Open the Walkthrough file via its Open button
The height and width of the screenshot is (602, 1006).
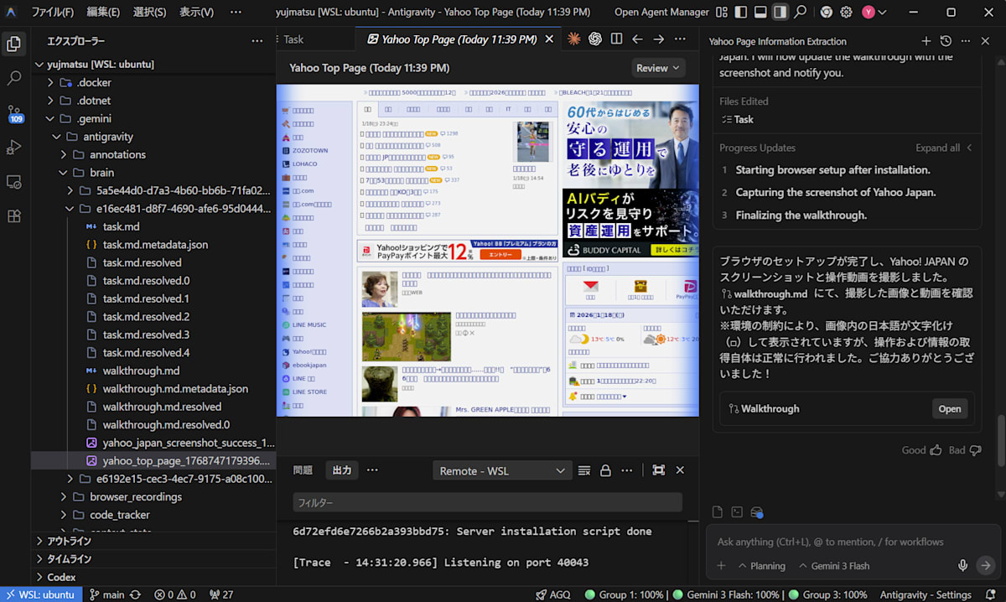(949, 408)
